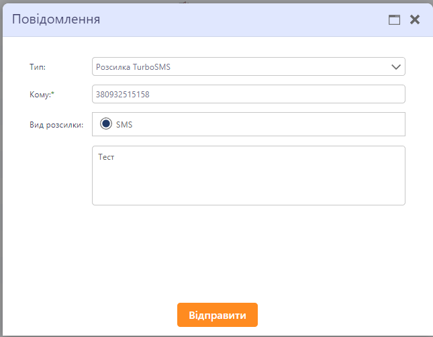Maximize the Повідомлення dialog window
This screenshot has height=337, width=433.
pyautogui.click(x=394, y=19)
